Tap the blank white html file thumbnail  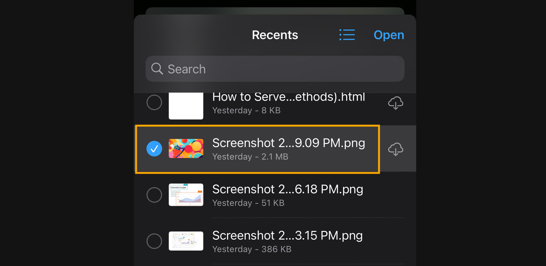186,106
